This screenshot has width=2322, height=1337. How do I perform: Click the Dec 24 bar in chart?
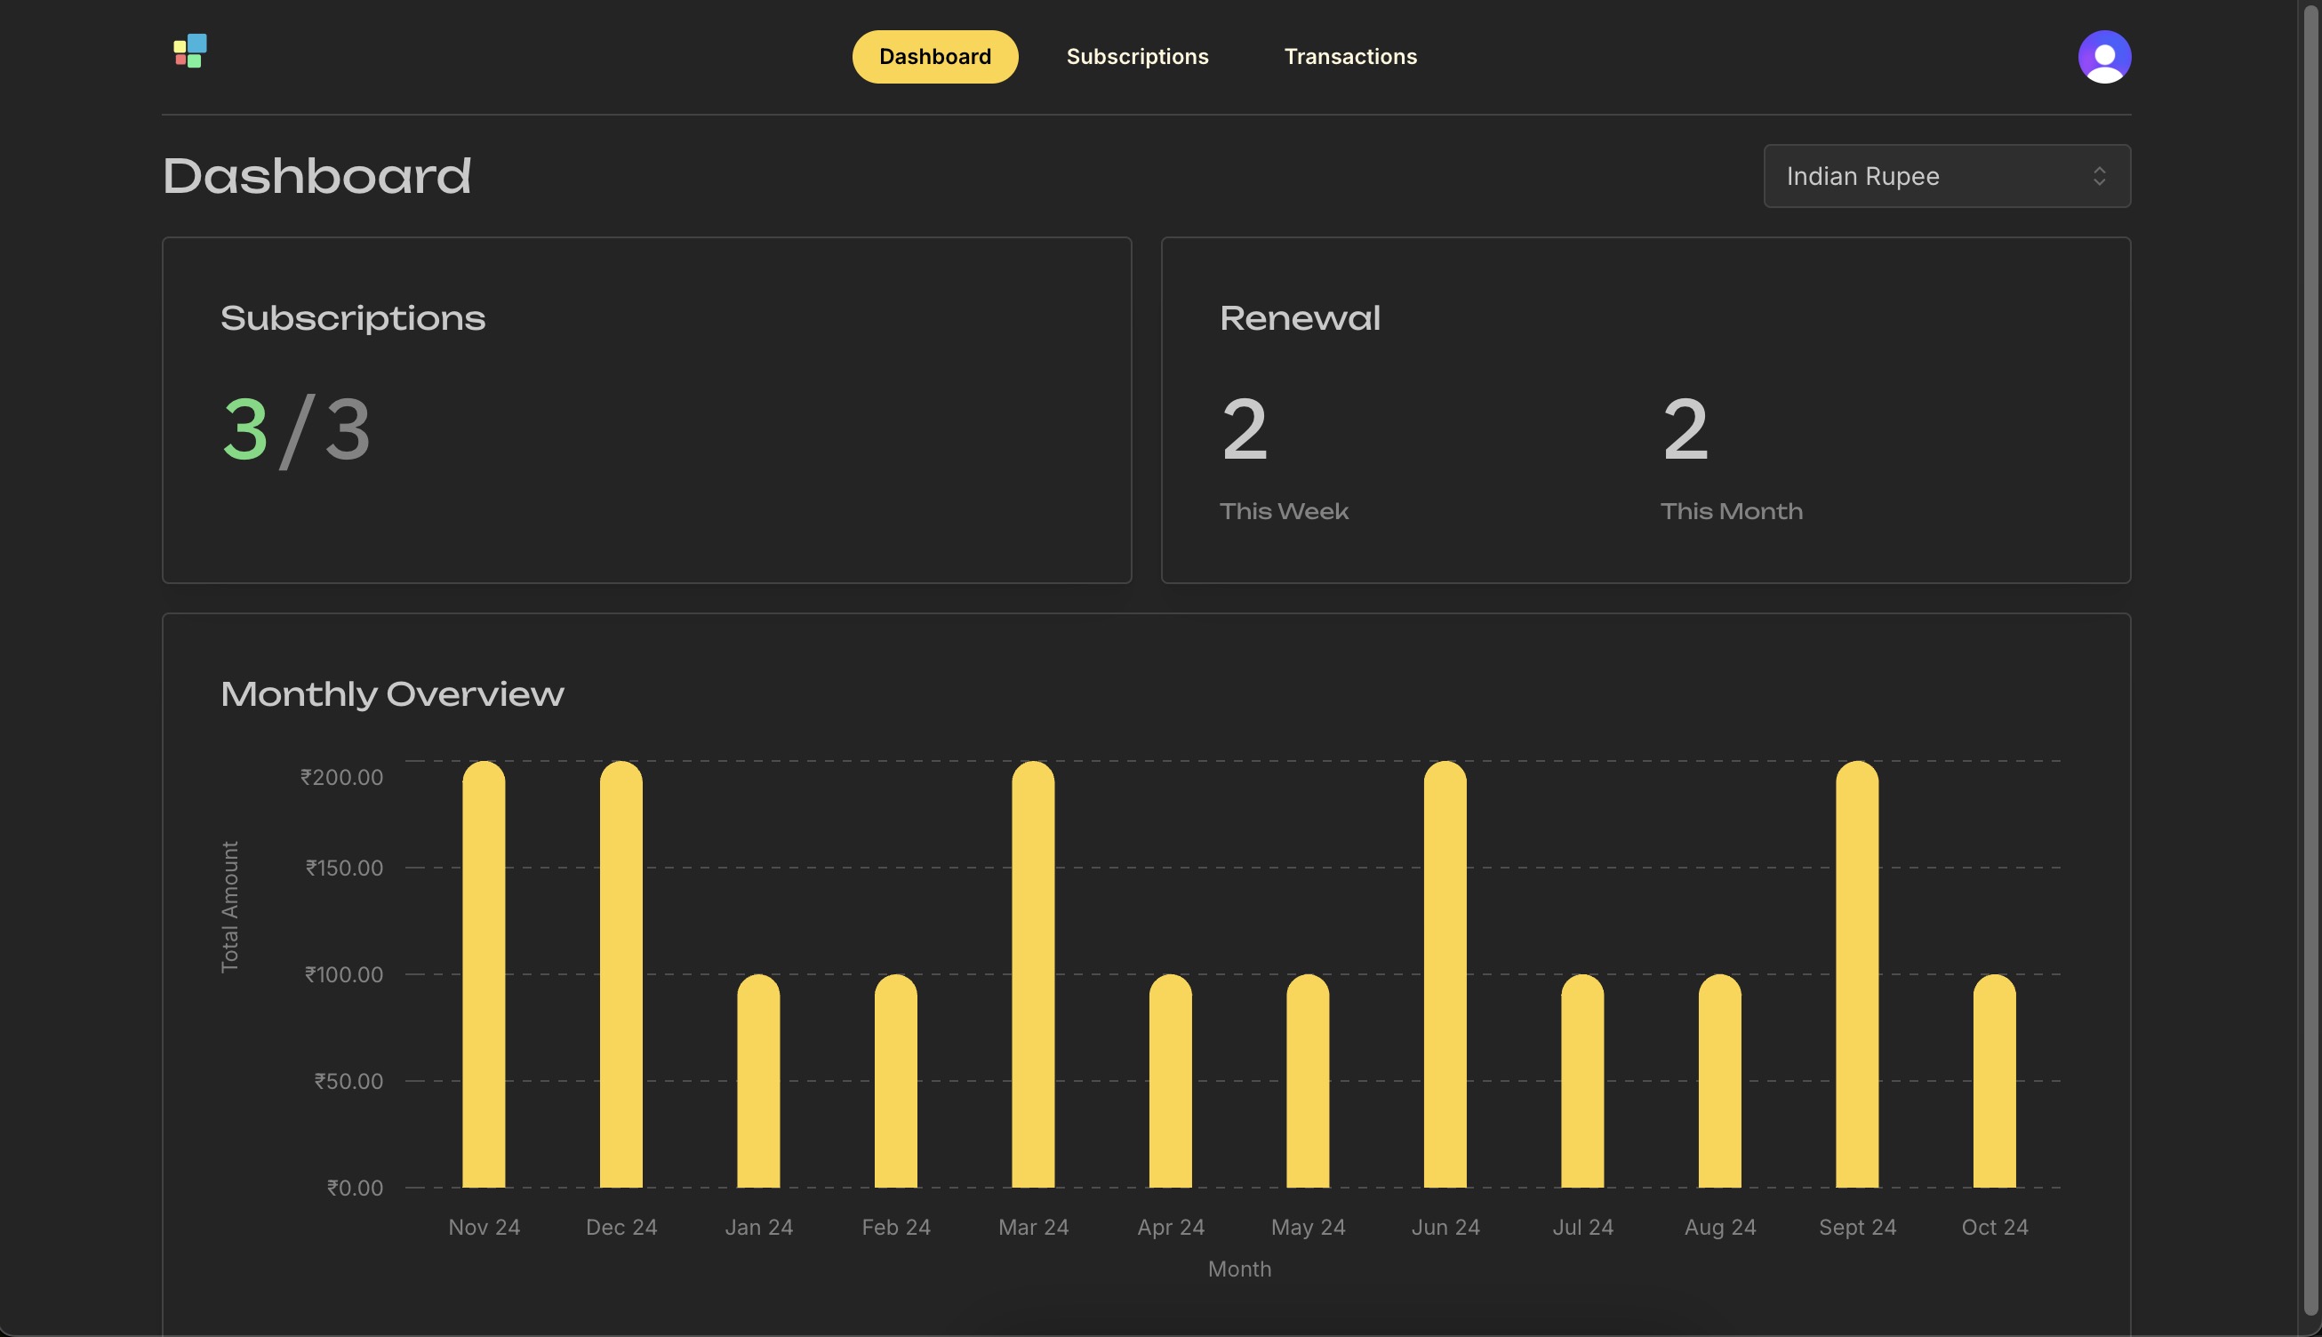click(621, 974)
